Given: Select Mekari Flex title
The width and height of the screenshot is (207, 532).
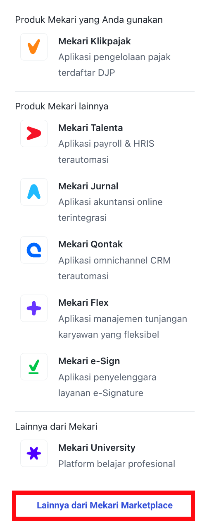Looking at the screenshot, I should tap(83, 303).
